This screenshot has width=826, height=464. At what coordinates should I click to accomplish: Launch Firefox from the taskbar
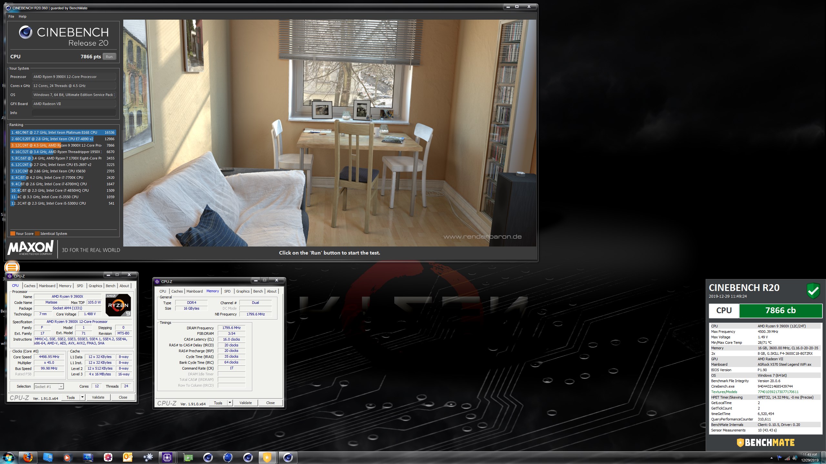tap(28, 458)
